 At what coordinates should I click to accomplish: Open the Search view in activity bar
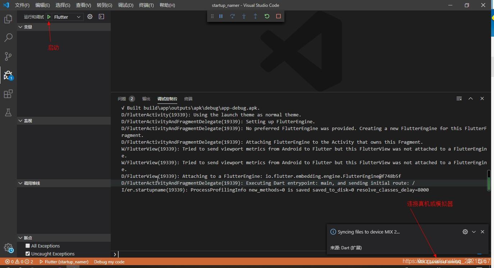(8, 38)
